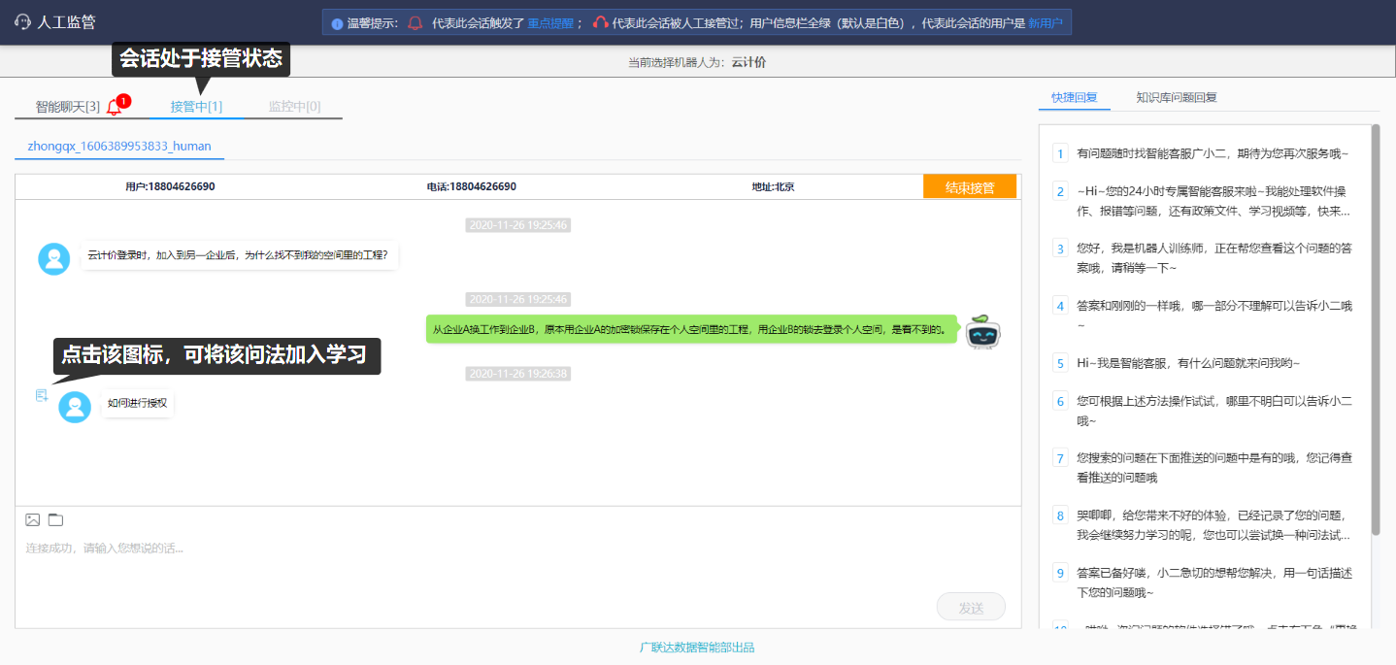
Task: Open the 接管中[1] tab
Action: (x=196, y=107)
